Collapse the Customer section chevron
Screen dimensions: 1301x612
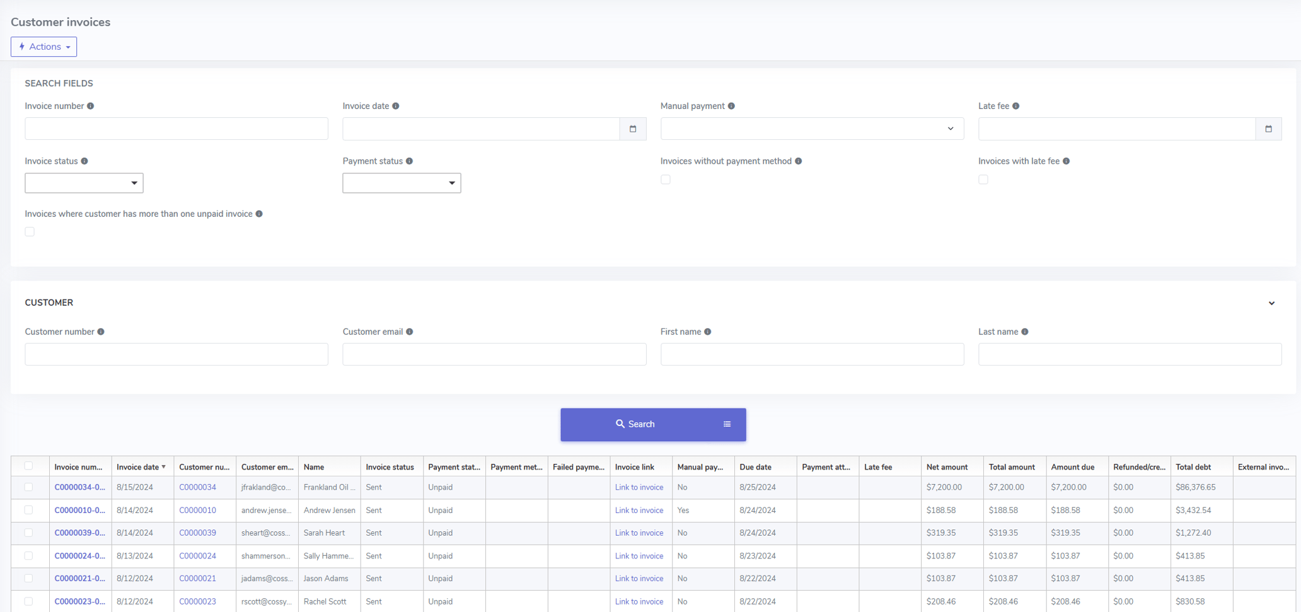[1271, 303]
